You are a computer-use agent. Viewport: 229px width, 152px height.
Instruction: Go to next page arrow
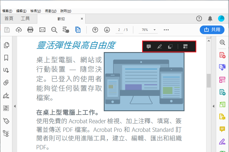click(x=107, y=30)
